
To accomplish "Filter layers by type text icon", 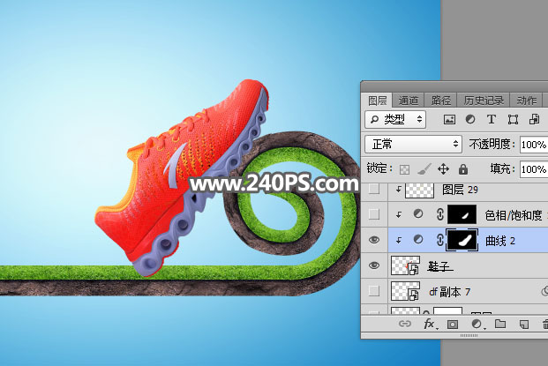I will point(492,119).
